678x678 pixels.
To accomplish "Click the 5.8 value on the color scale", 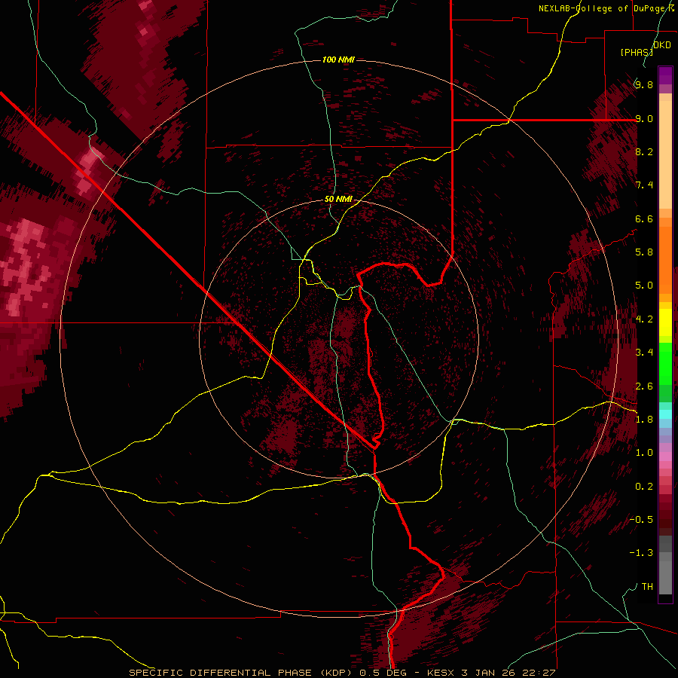I will 644,252.
